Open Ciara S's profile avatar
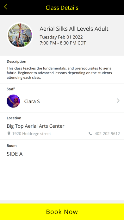Screen dimensions: 124x220 [13, 101]
